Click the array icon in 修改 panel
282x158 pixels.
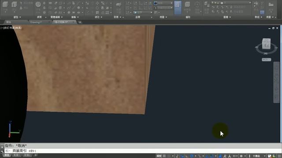pos(107,12)
